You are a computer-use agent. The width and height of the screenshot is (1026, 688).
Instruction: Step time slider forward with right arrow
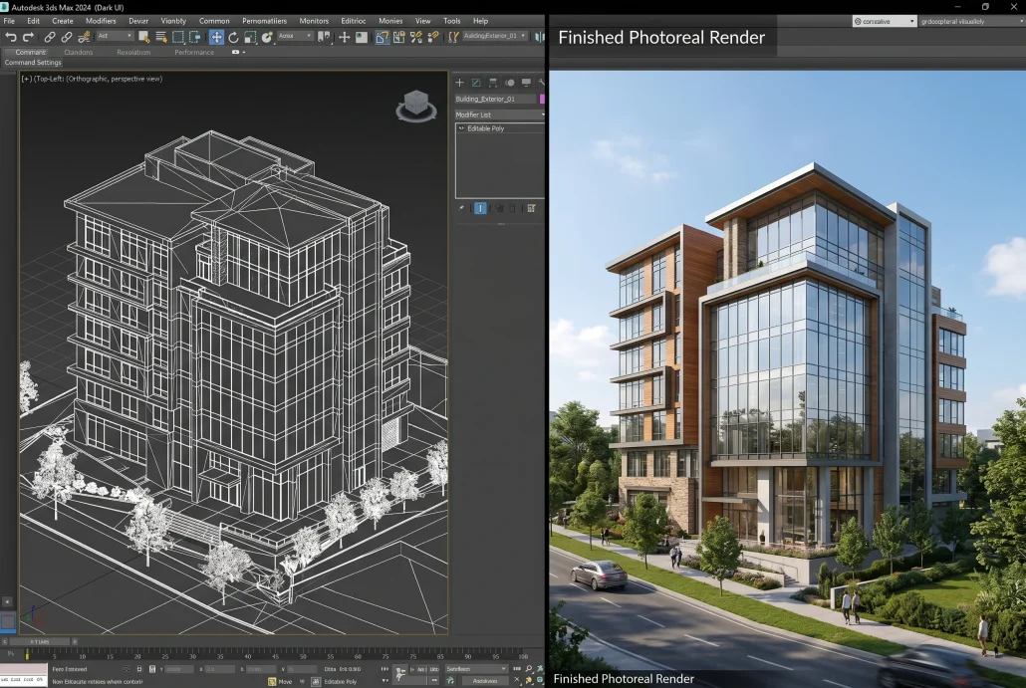point(74,641)
